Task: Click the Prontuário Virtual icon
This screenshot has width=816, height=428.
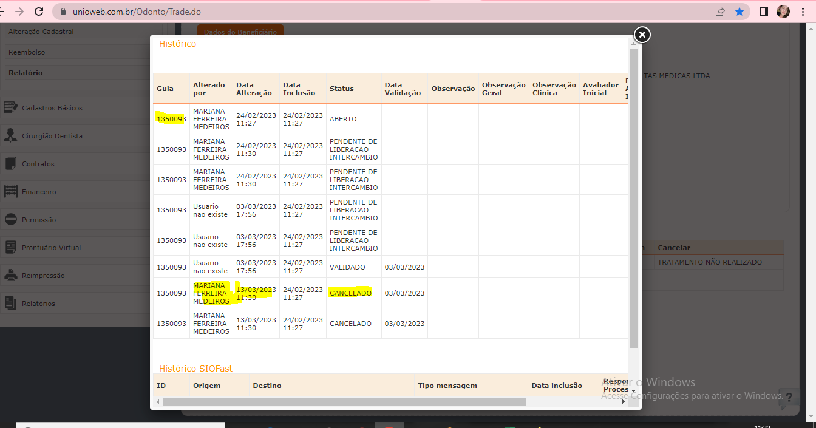Action: click(x=10, y=247)
